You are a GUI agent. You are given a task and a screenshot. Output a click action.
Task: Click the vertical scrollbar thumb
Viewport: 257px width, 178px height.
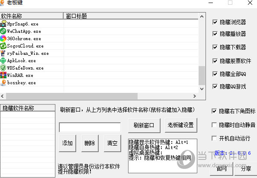tap(202, 76)
